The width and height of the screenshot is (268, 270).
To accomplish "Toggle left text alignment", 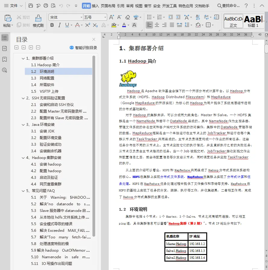I will point(149,25).
